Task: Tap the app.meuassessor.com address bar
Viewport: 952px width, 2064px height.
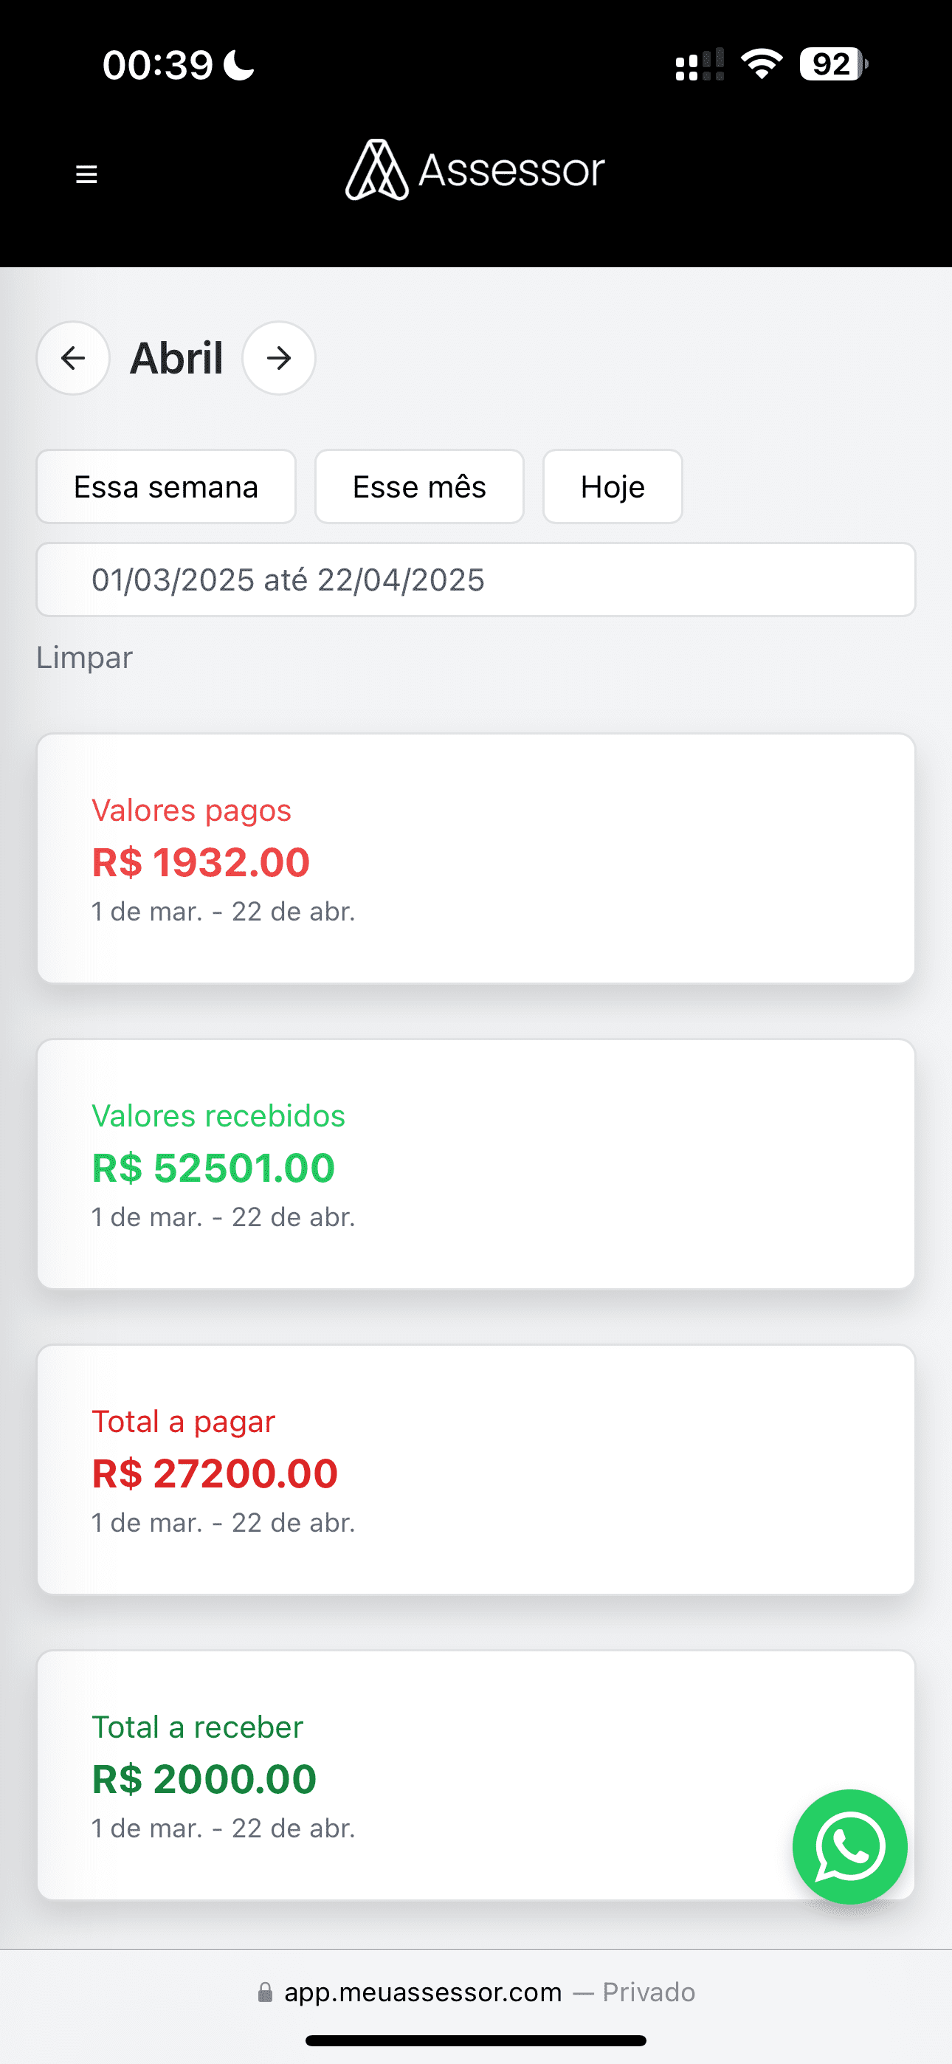Action: pos(423,1992)
